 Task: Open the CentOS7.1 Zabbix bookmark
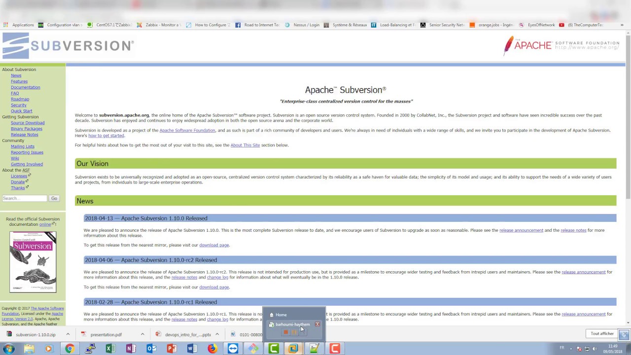pyautogui.click(x=109, y=25)
